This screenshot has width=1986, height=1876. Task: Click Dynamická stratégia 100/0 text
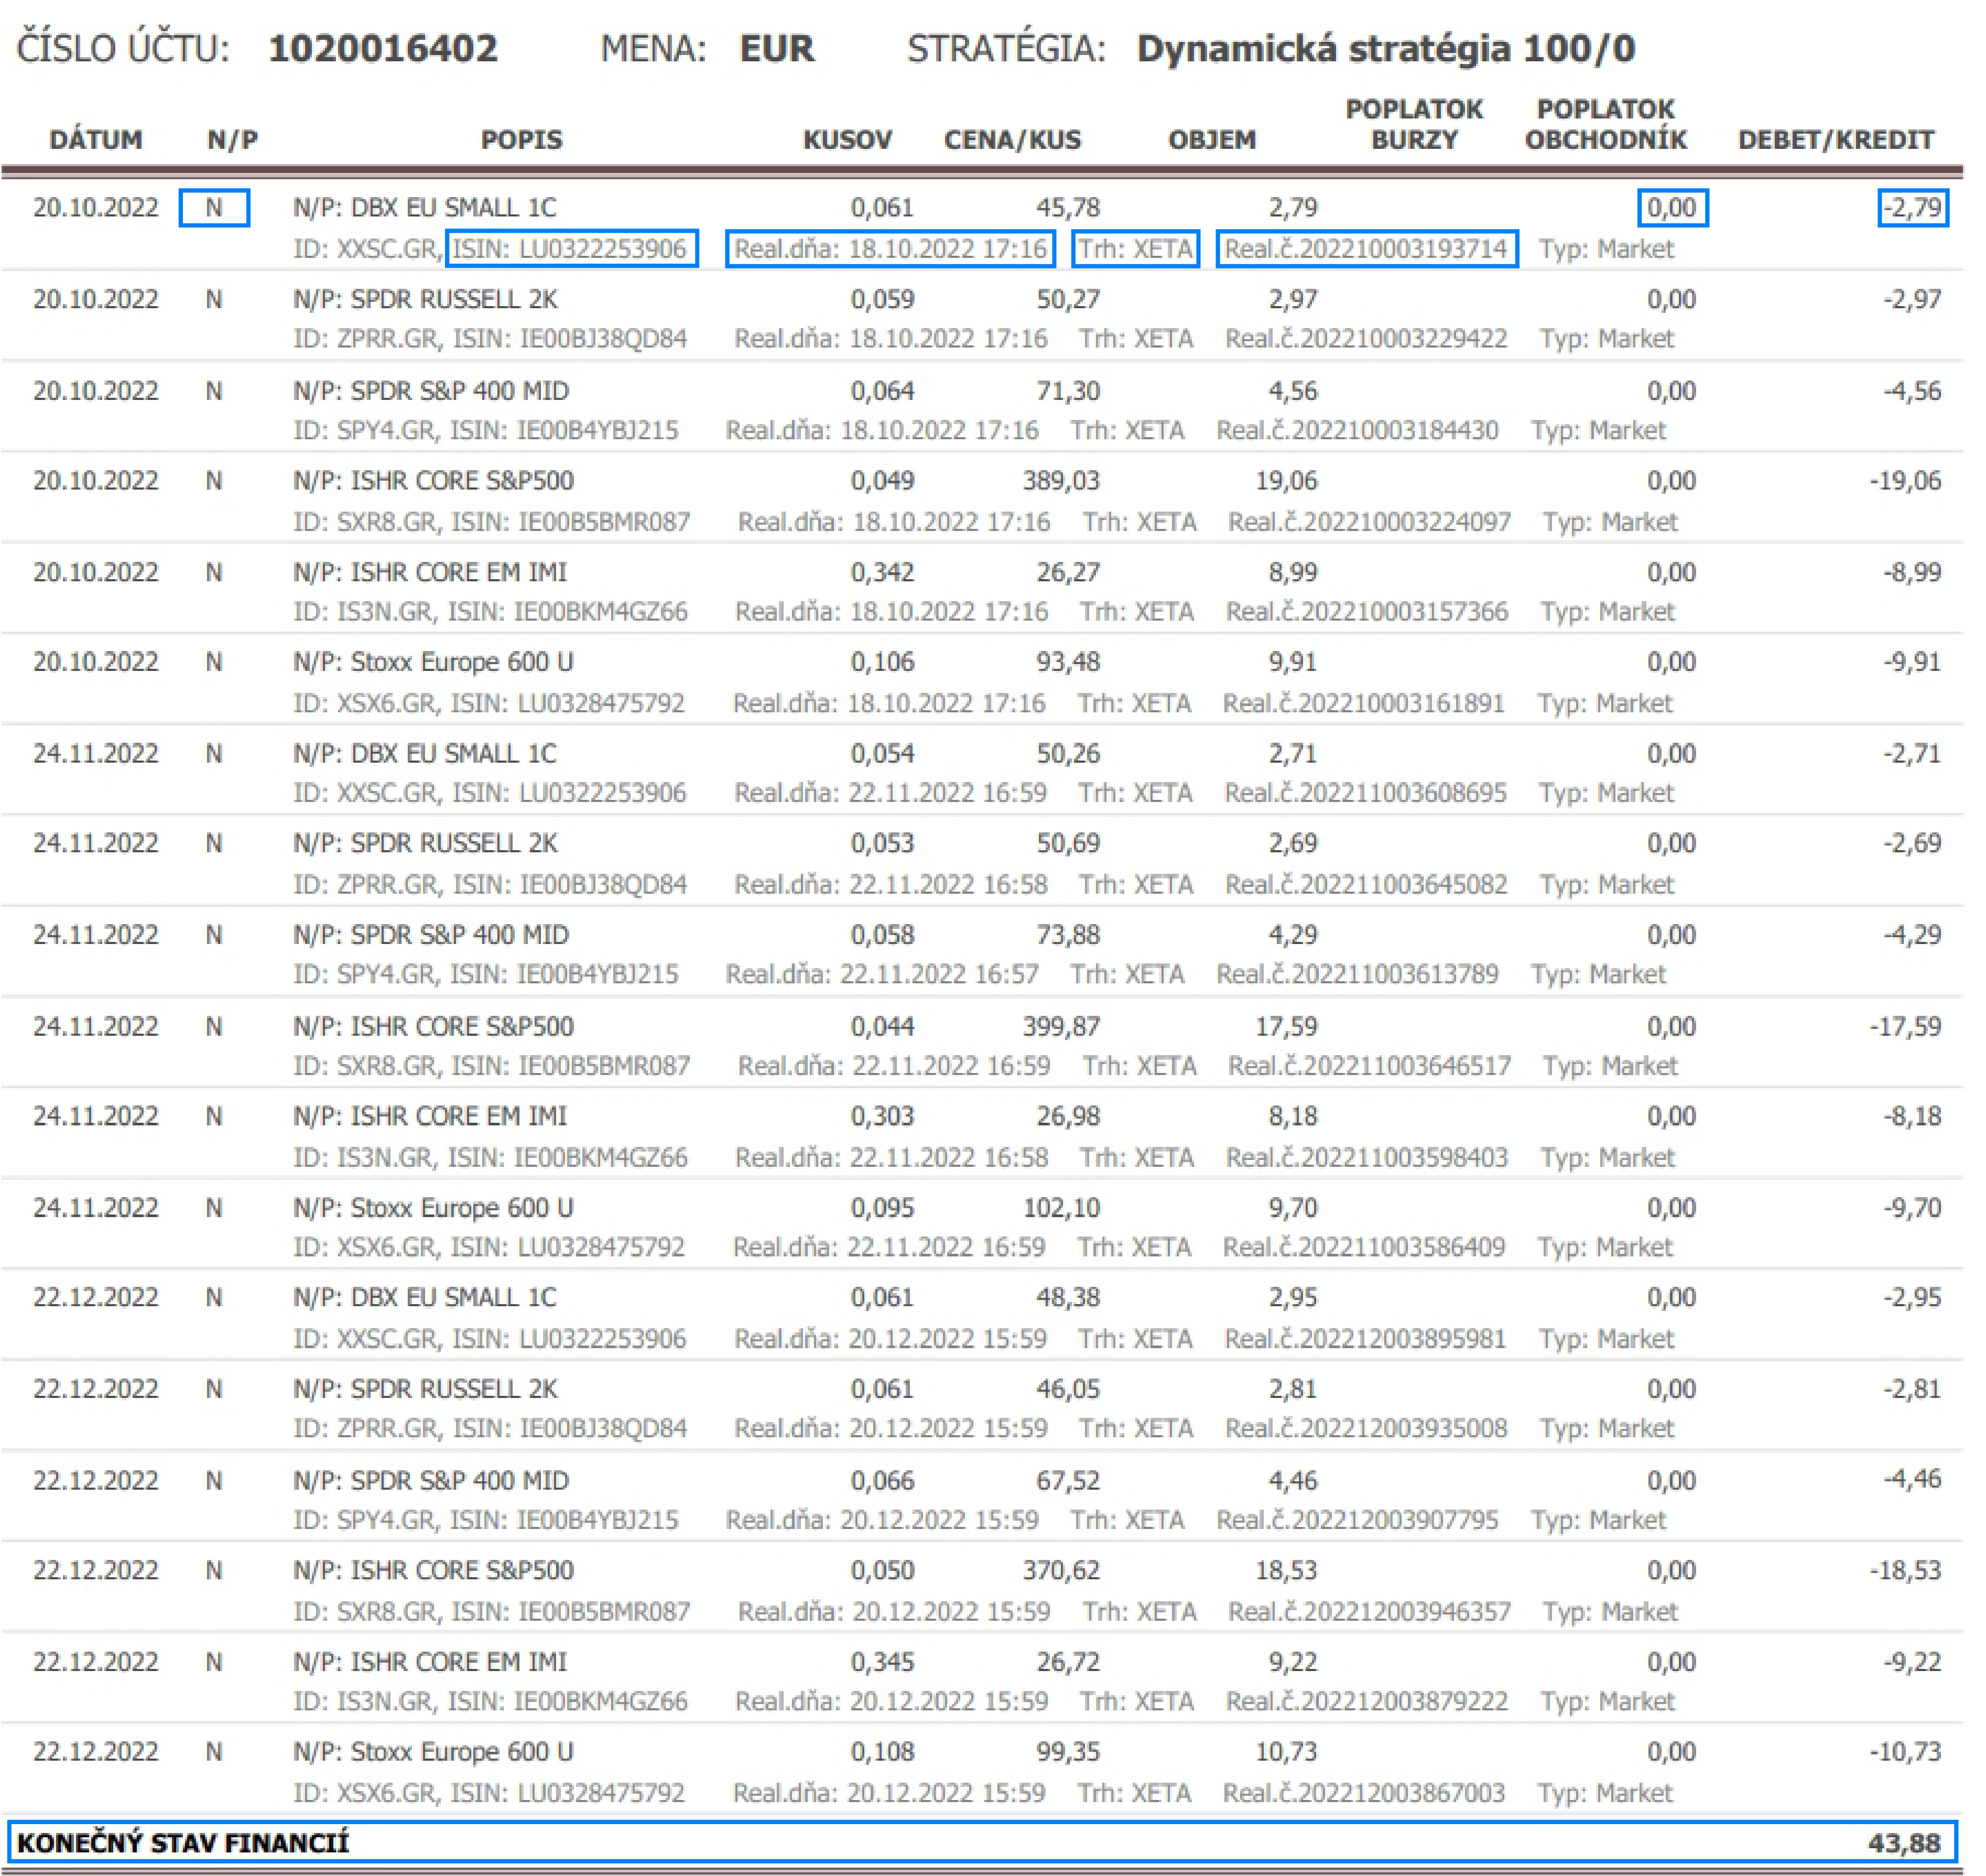[1385, 49]
